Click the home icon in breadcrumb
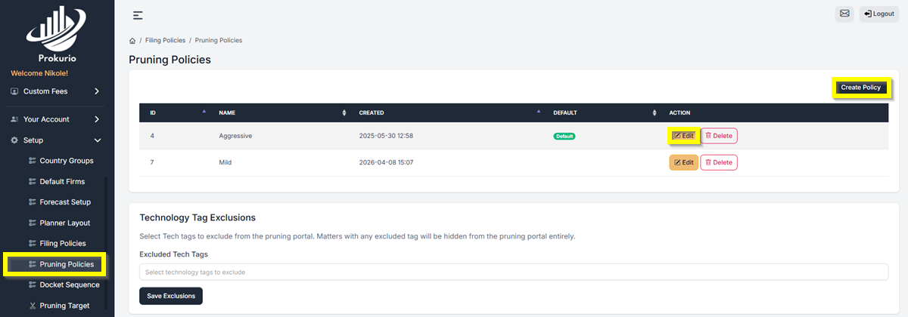 (132, 40)
